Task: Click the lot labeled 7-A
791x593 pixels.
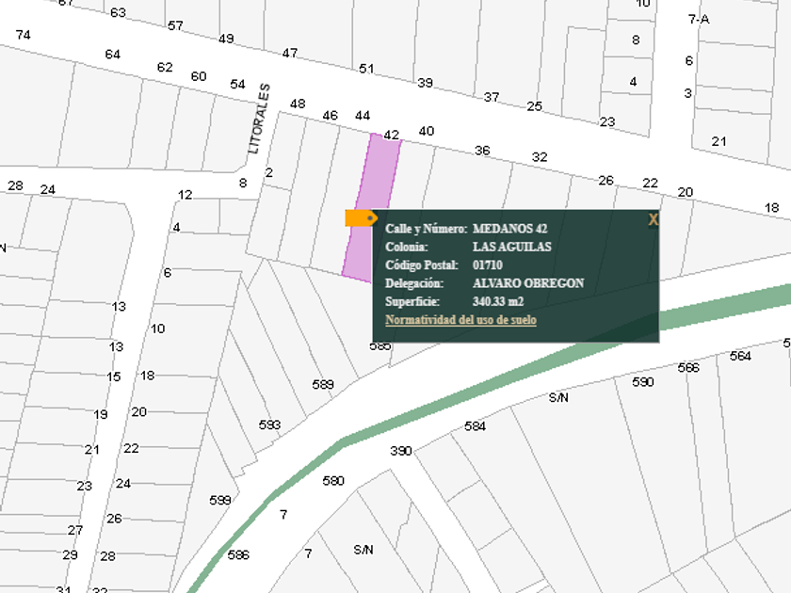Action: (x=699, y=19)
